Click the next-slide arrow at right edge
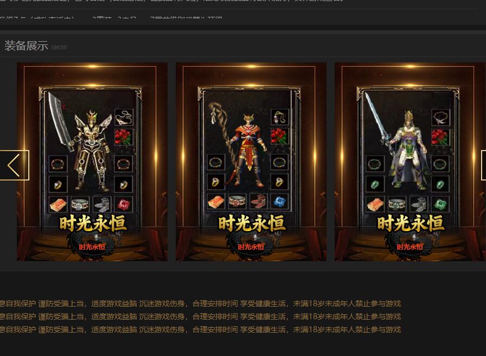 pos(483,165)
